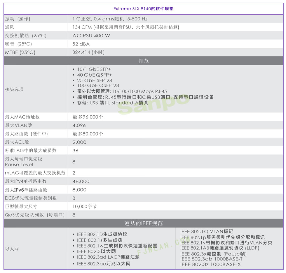Select the 'mLAG可覆盖的最大交换机数' label
Screen dimensions: 286x273
click(x=35, y=173)
